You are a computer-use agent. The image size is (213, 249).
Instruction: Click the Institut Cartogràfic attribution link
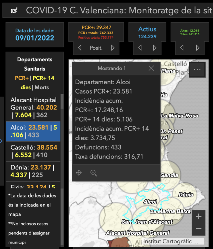point(171,241)
